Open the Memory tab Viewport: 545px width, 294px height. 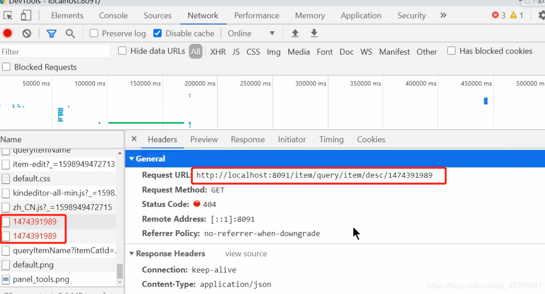pyautogui.click(x=310, y=15)
